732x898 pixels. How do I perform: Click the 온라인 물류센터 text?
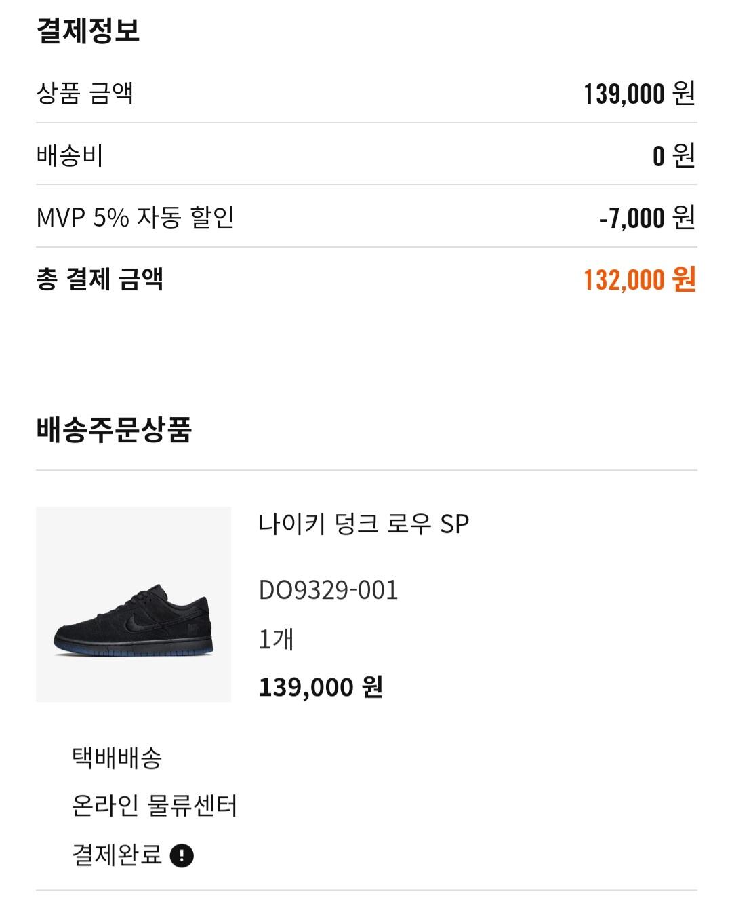pyautogui.click(x=155, y=806)
